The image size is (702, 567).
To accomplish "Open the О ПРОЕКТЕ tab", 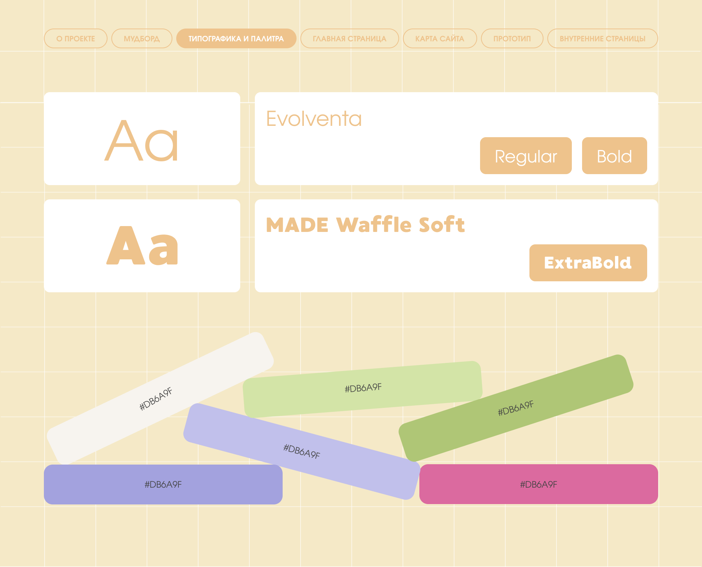I will coord(76,38).
